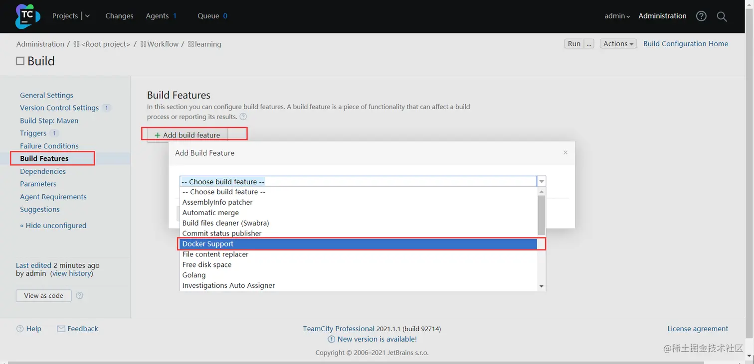Click Hide unconfigured link
The image size is (754, 364).
tap(53, 225)
